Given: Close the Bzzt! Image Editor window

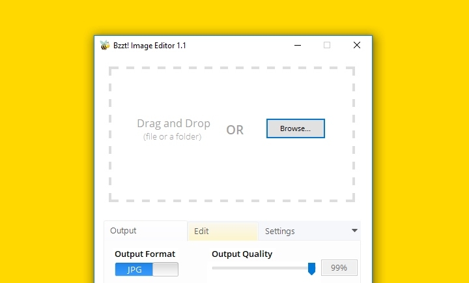Looking at the screenshot, I should pos(357,45).
